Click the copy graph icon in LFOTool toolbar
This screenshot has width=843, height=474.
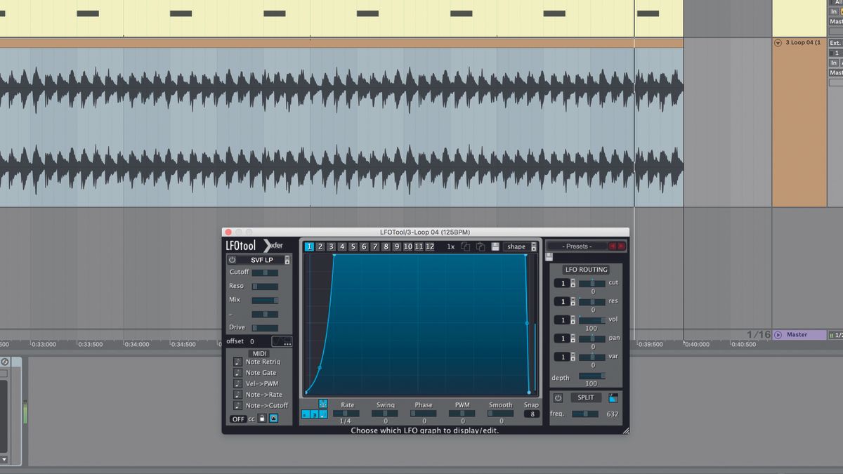point(464,246)
